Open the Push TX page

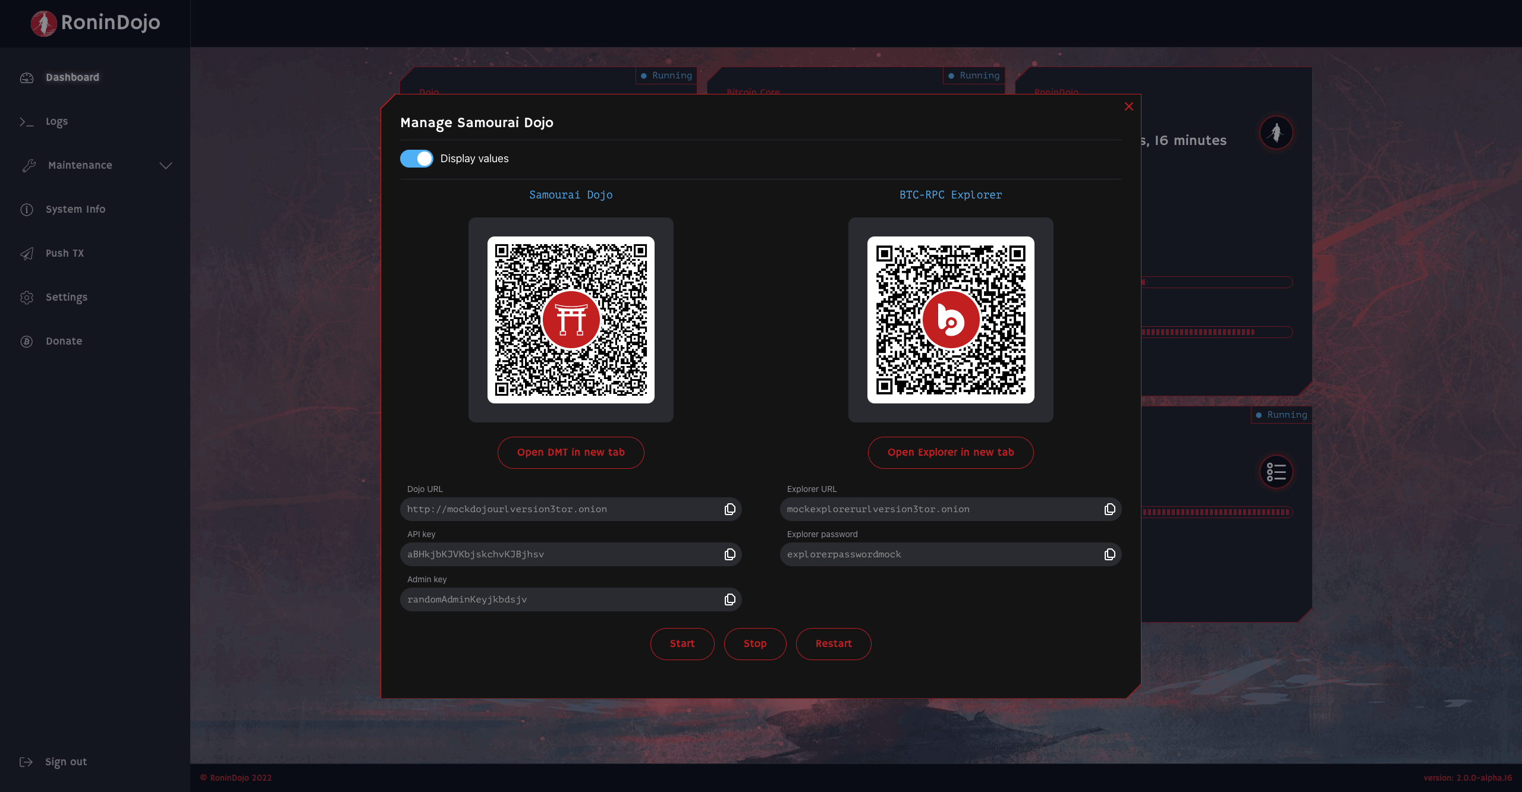coord(65,253)
